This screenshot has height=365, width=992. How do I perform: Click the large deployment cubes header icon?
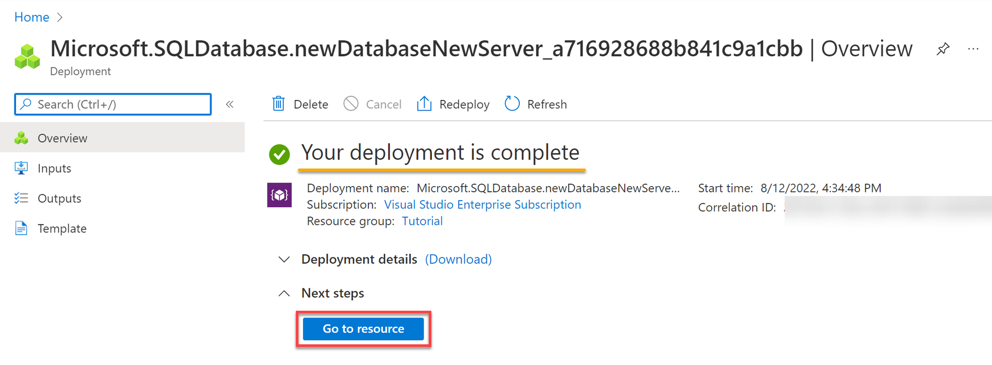(x=27, y=57)
